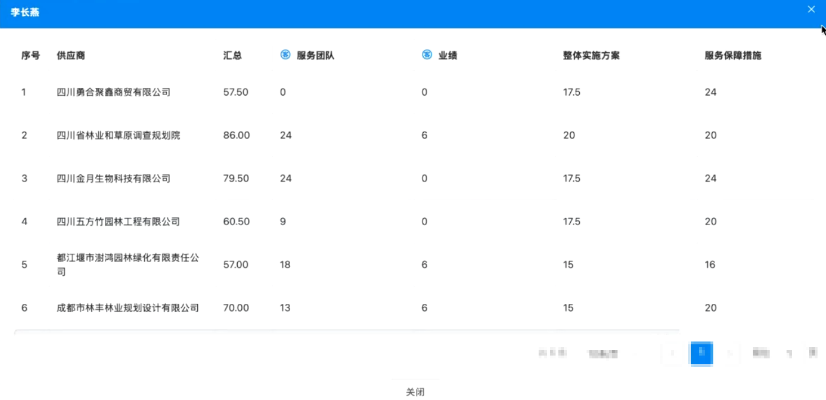This screenshot has width=826, height=400.
Task: Click 服务保障措施 score 24 for 四川金月生物科技
Action: click(710, 178)
